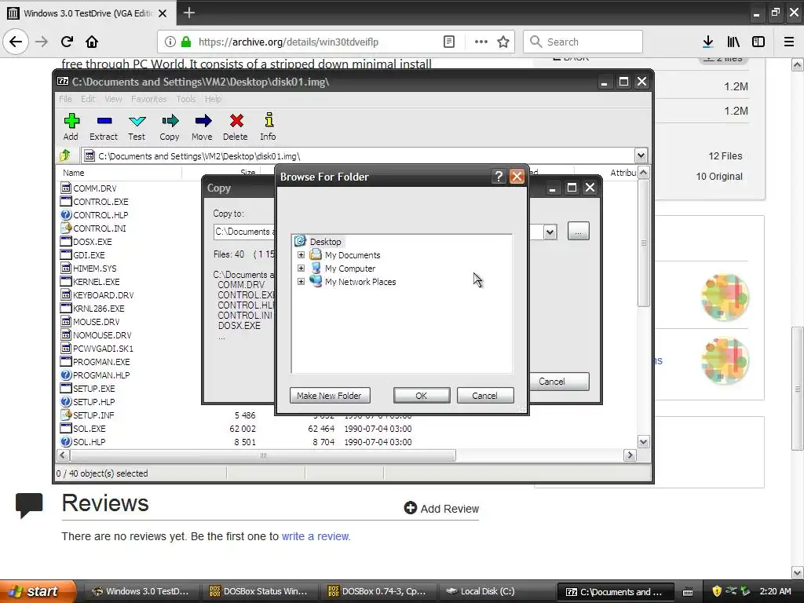804x603 pixels.
Task: Open the Tools menu in 7-Zip
Action: (186, 99)
